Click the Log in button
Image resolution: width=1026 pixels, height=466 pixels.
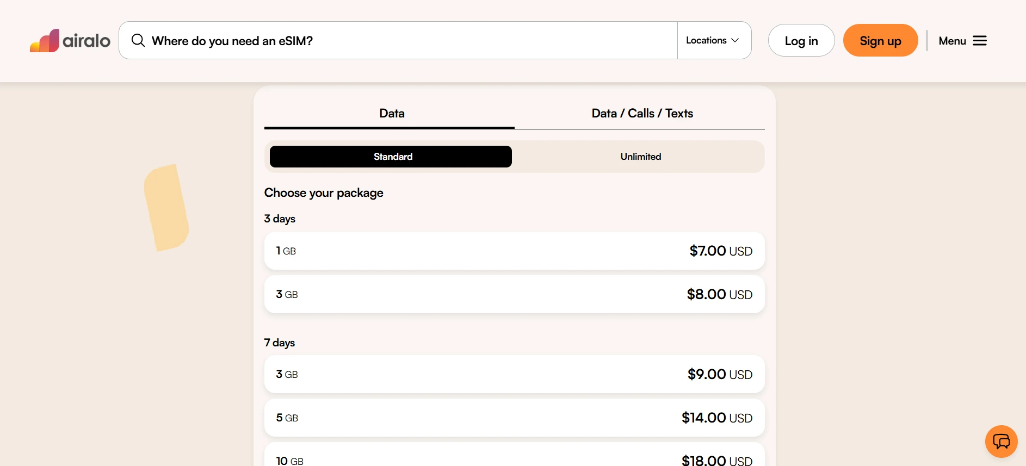(x=801, y=41)
